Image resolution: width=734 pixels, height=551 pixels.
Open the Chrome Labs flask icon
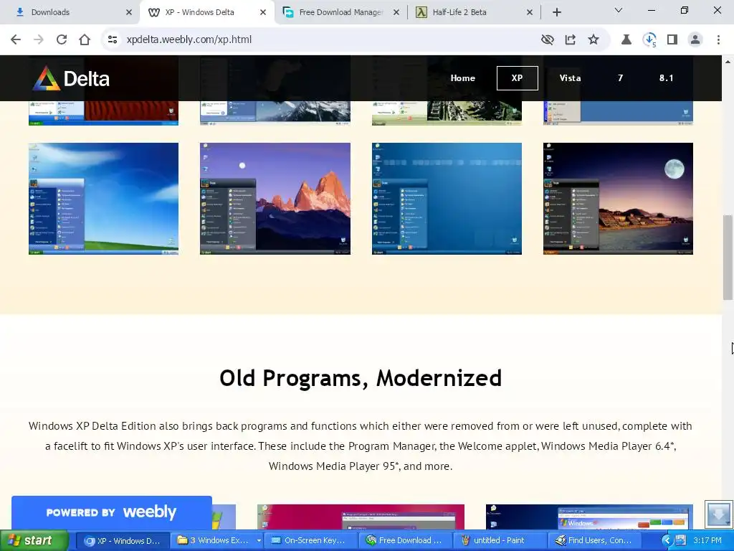626,39
